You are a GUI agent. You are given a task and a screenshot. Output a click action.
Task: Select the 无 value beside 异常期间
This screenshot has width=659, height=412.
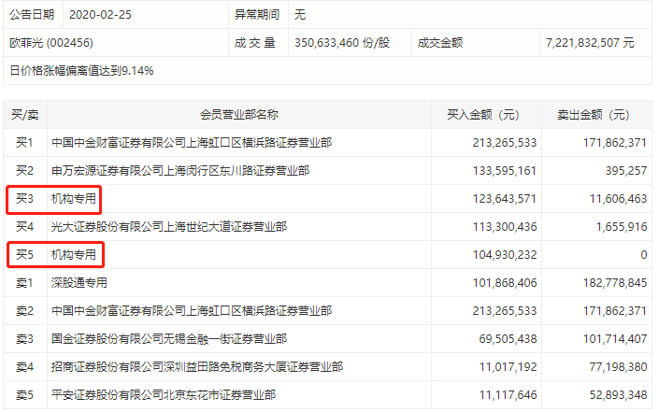[300, 15]
